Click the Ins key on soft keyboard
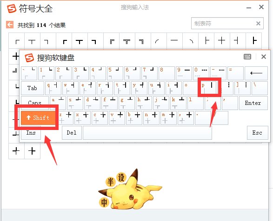The width and height of the screenshot is (273, 221). tap(31, 133)
